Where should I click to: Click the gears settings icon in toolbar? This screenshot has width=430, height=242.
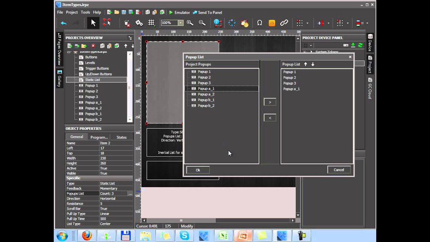click(x=139, y=23)
